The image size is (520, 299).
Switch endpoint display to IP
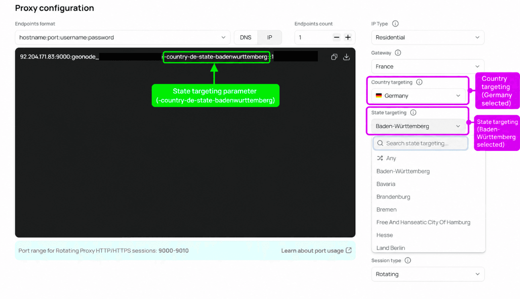270,37
